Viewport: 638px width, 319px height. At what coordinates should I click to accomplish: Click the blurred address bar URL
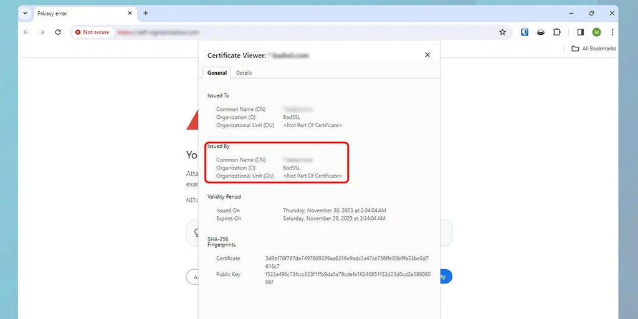(158, 32)
